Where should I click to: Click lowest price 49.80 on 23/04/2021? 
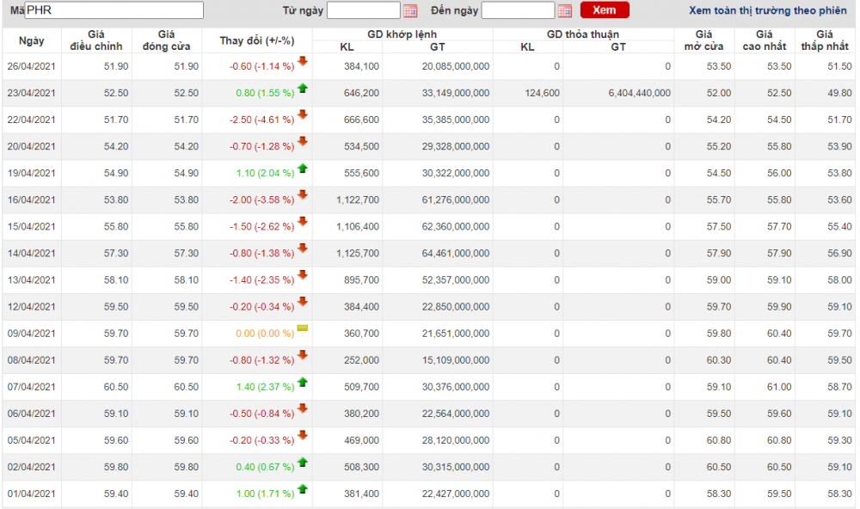tap(839, 93)
